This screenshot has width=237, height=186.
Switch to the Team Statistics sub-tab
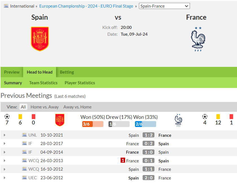(x=43, y=83)
